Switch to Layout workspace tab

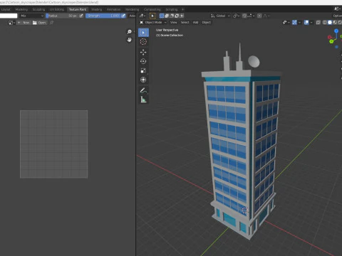(6, 9)
